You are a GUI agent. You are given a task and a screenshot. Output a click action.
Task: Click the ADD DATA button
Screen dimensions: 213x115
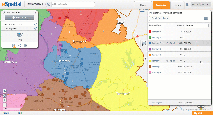(x=20, y=17)
